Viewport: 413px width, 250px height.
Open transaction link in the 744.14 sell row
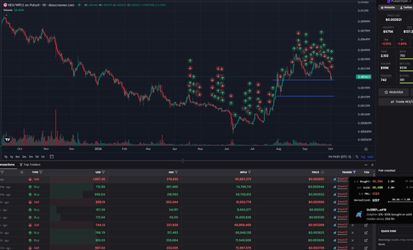[x=366, y=225]
